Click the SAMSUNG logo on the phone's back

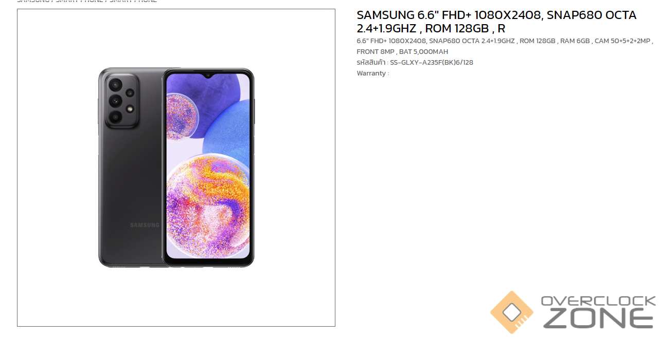coord(145,225)
